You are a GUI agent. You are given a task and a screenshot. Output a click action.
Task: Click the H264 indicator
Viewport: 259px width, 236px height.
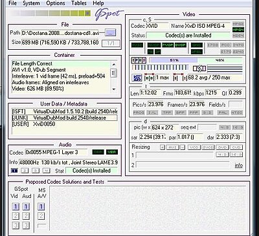click(238, 36)
